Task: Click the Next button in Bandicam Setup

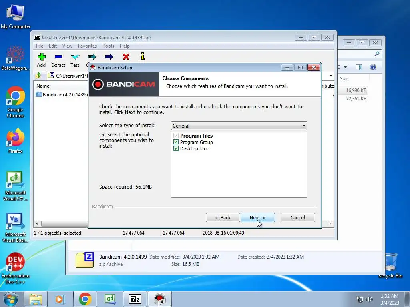Action: tap(257, 218)
